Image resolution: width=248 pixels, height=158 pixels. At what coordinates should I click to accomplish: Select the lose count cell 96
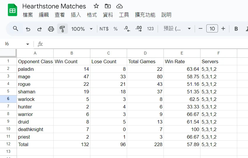point(108,144)
